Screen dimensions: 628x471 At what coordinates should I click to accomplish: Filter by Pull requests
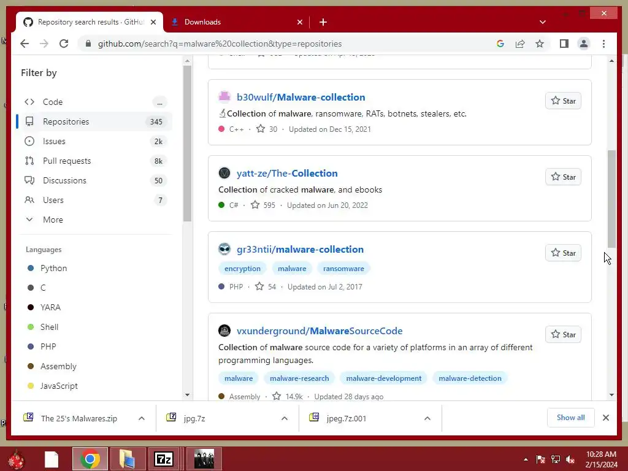(95, 161)
